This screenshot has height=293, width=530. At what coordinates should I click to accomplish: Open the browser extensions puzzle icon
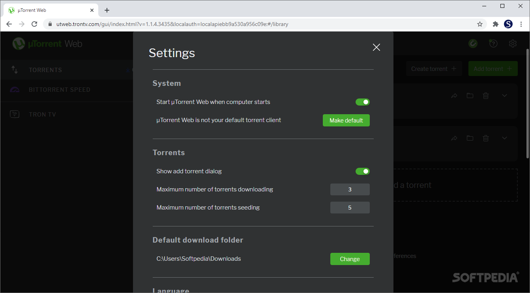tap(496, 24)
